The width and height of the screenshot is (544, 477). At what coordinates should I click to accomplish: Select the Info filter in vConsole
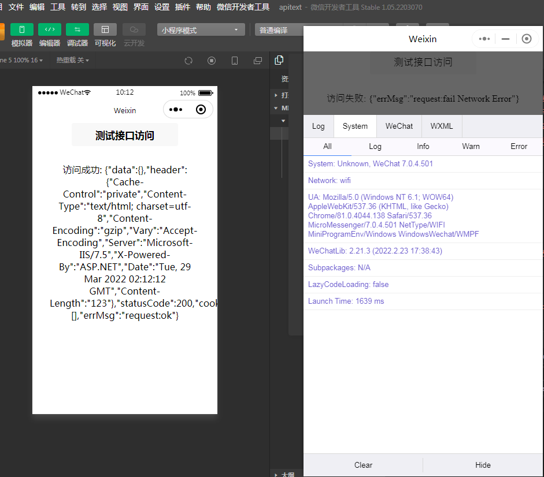(x=423, y=146)
